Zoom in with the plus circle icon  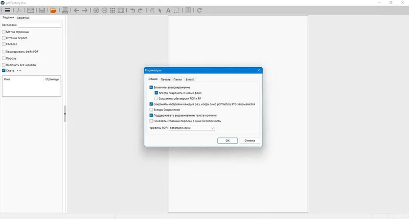pos(96,10)
